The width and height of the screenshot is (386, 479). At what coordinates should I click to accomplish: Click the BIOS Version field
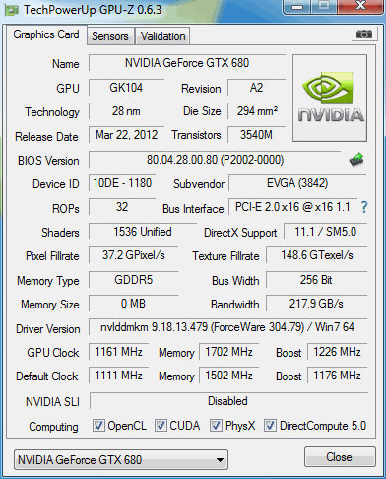click(215, 160)
